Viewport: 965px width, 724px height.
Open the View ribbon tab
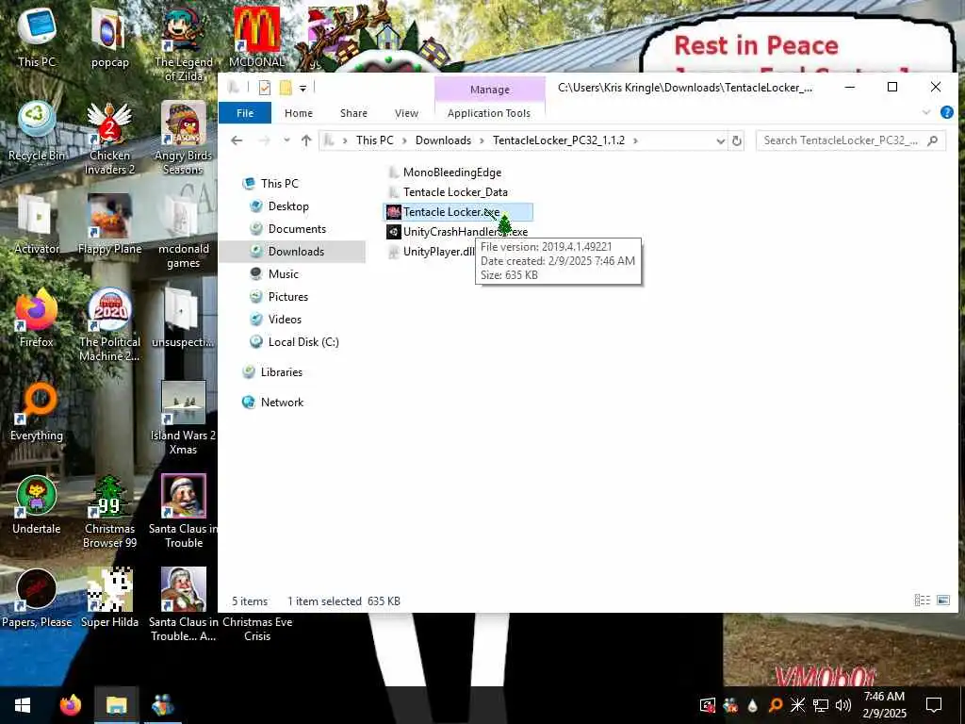coord(406,113)
